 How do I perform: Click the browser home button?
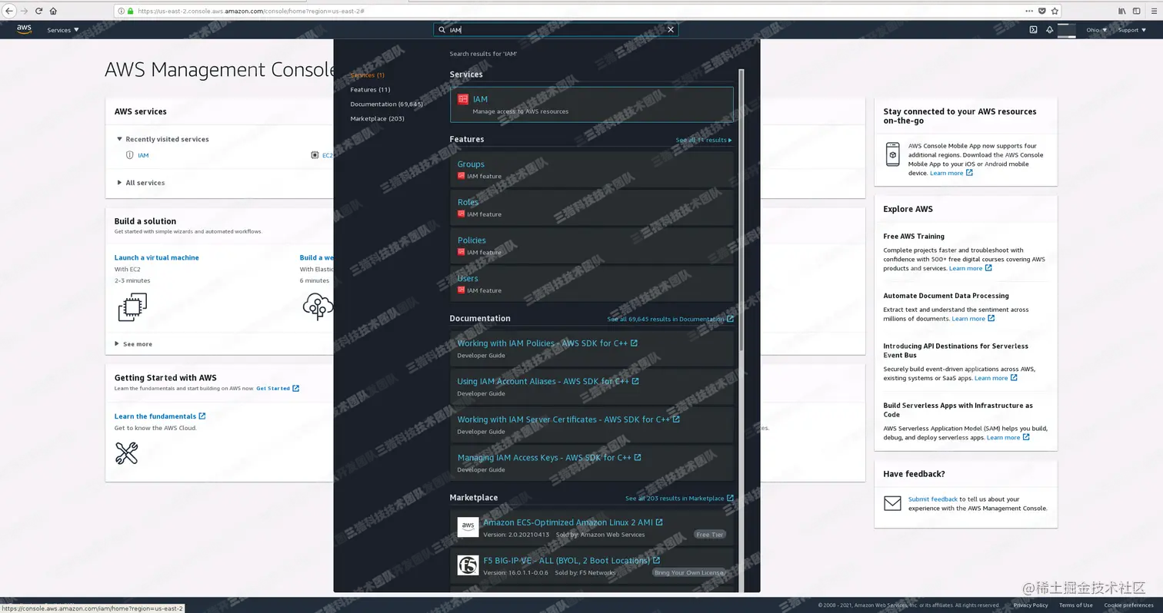coord(53,11)
